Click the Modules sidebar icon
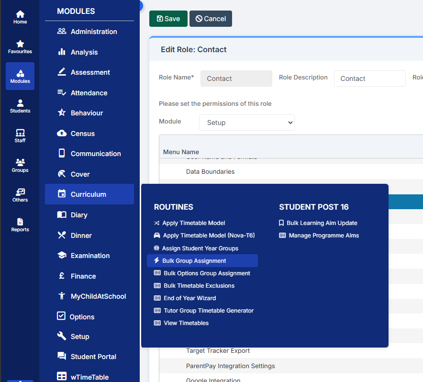The image size is (423, 382). coord(20,73)
